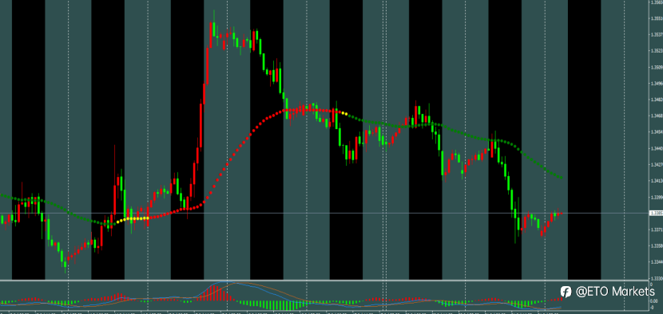Click the 1.3413 price axis label
663x314 pixels.
[657, 181]
